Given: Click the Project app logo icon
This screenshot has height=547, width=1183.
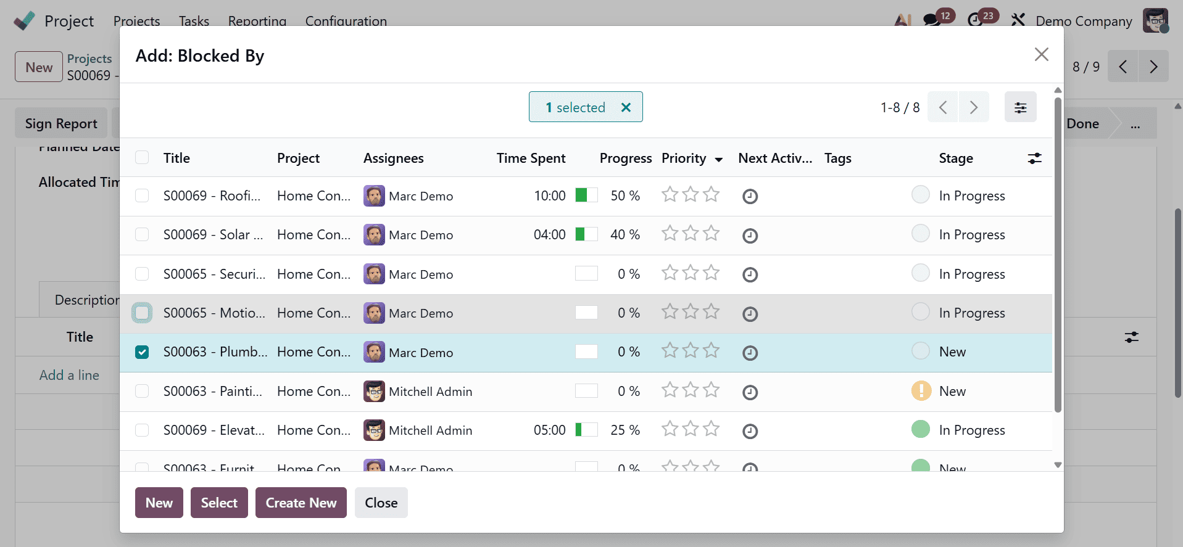Looking at the screenshot, I should point(24,21).
